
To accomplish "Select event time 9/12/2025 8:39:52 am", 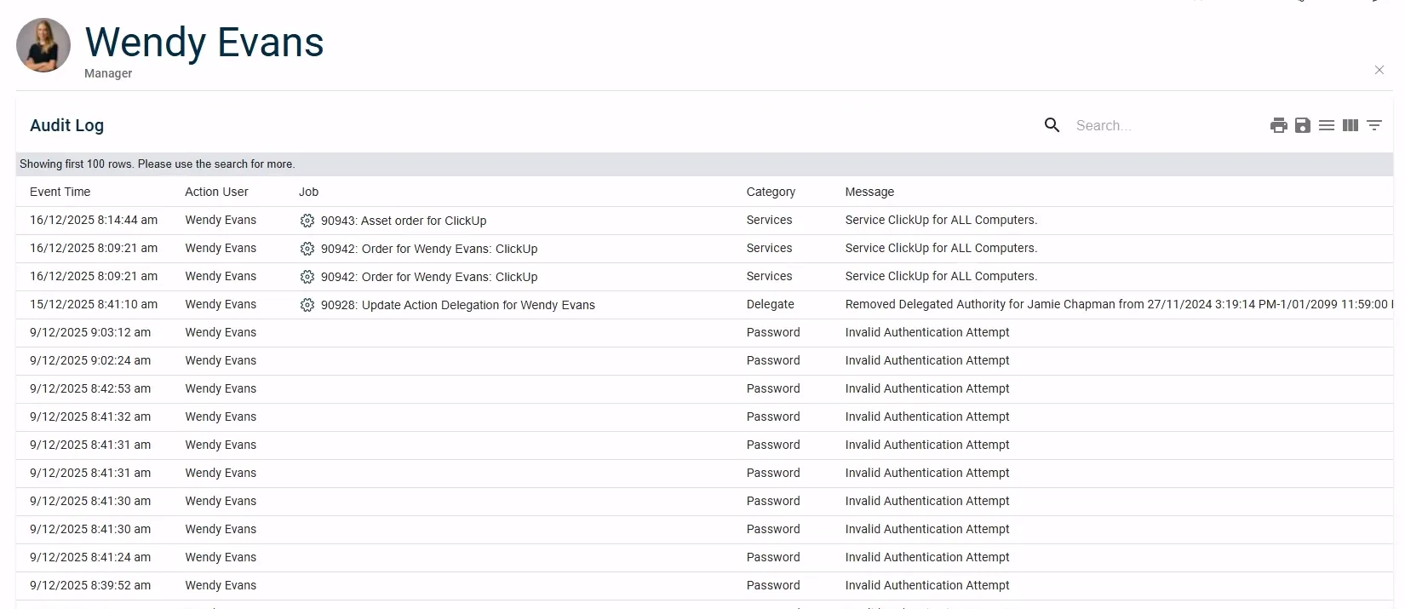I will (x=90, y=585).
